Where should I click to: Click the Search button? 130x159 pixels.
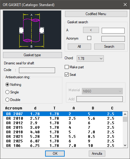click(x=109, y=47)
